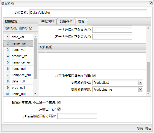Uncheck report all errors checkbox
The image size is (154, 133).
tap(59, 102)
